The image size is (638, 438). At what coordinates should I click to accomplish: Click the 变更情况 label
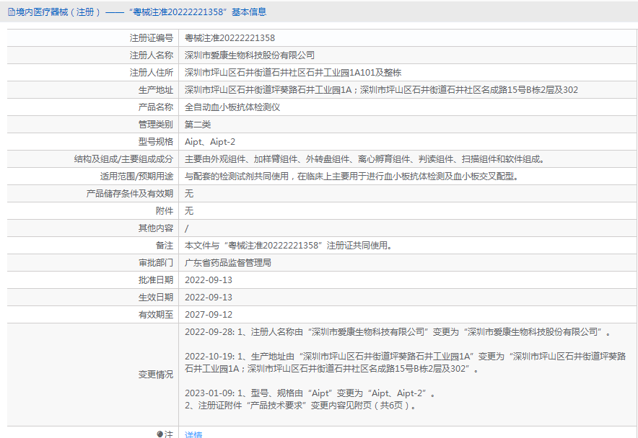tap(156, 375)
